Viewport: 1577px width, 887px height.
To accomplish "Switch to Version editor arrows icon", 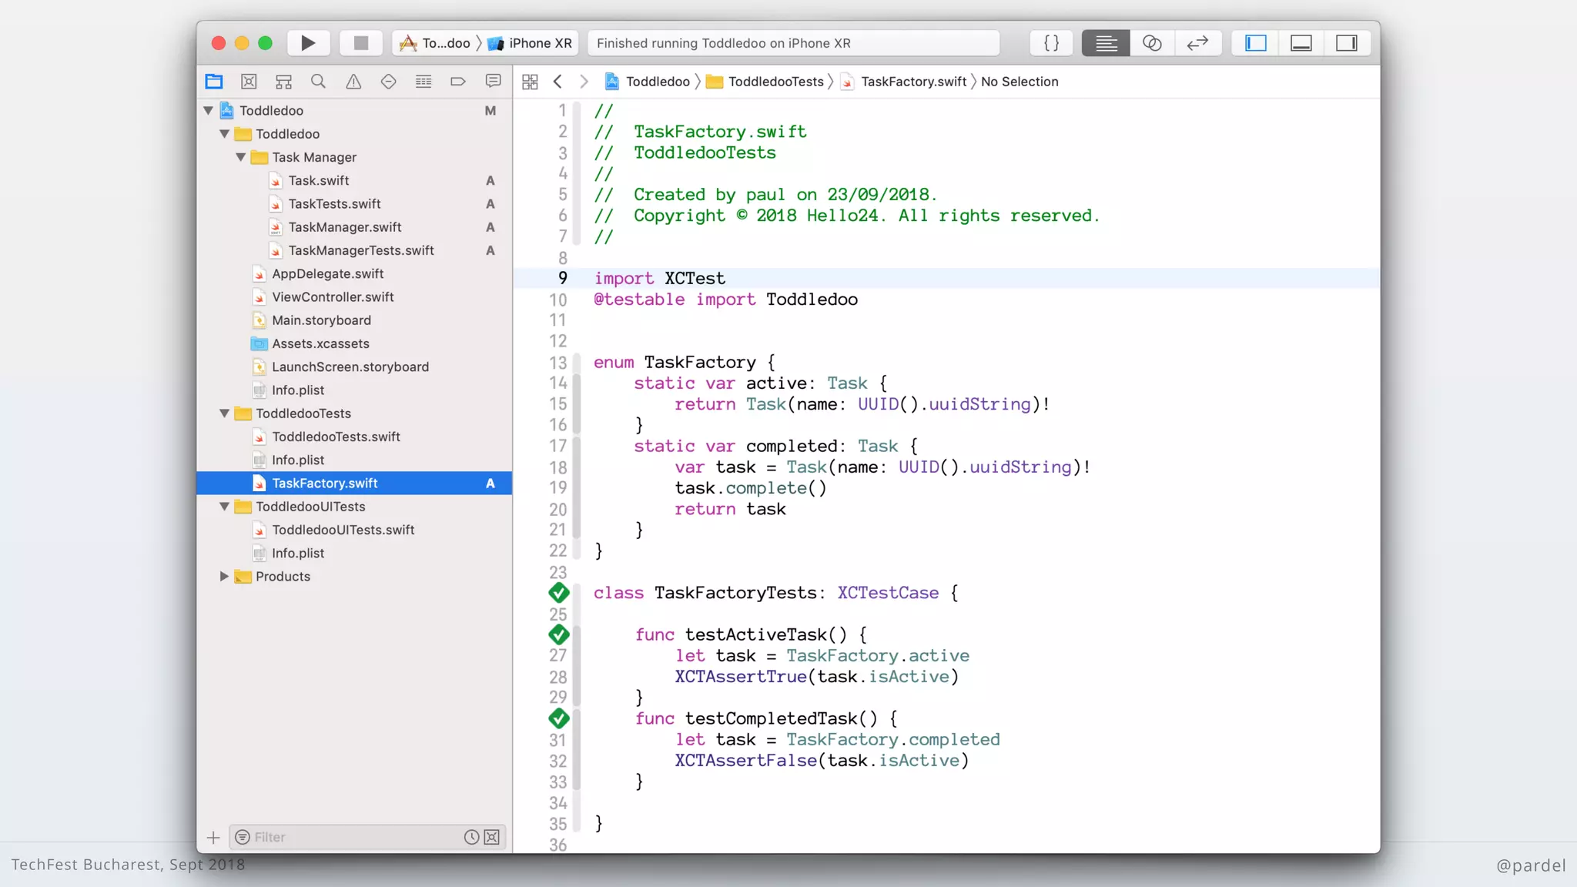I will click(1197, 43).
